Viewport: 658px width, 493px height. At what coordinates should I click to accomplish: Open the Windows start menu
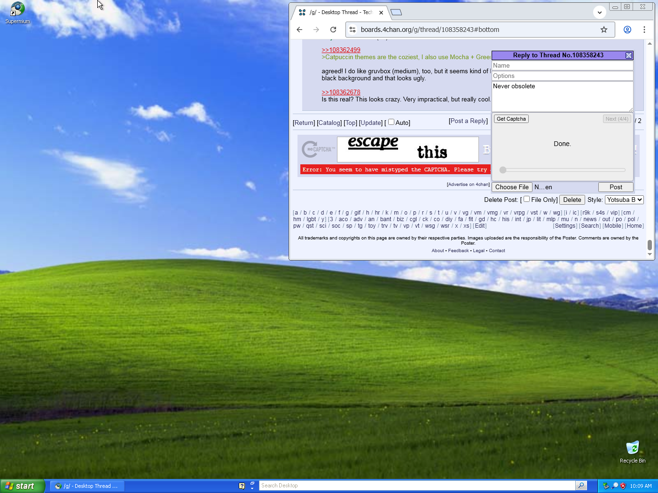(x=22, y=486)
